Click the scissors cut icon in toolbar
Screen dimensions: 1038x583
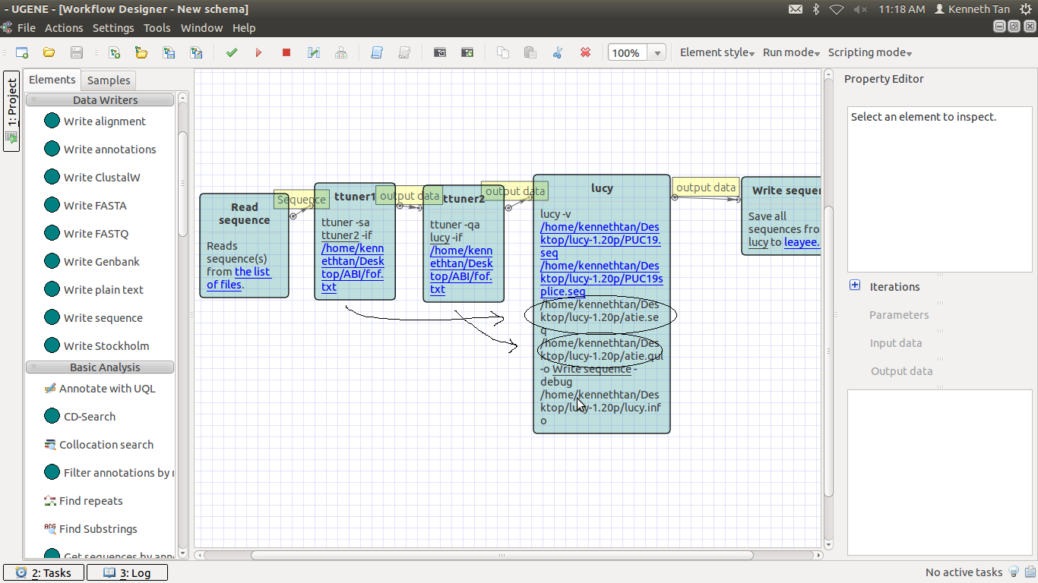pyautogui.click(x=558, y=52)
